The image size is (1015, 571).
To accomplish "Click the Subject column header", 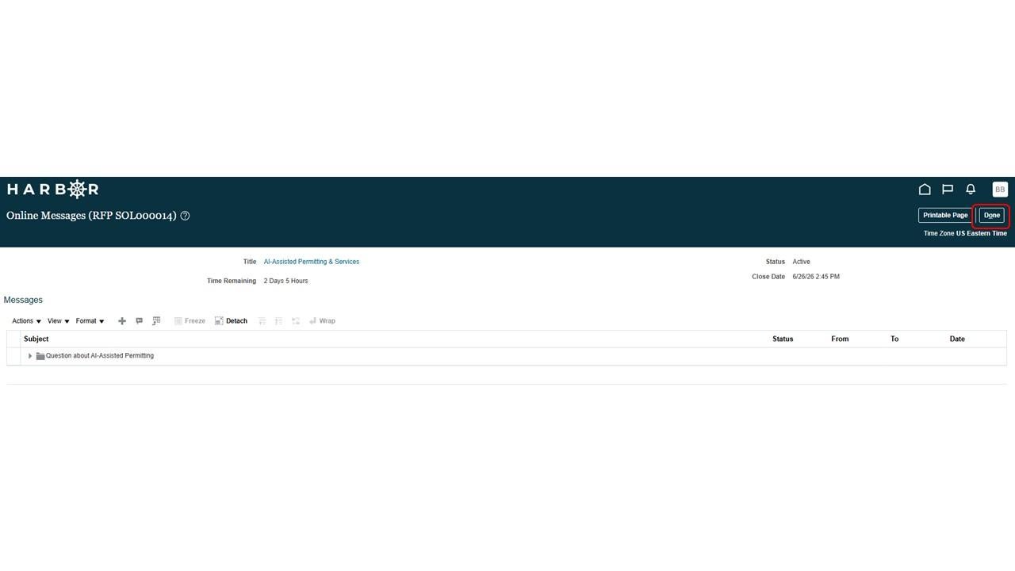I will 36,339.
